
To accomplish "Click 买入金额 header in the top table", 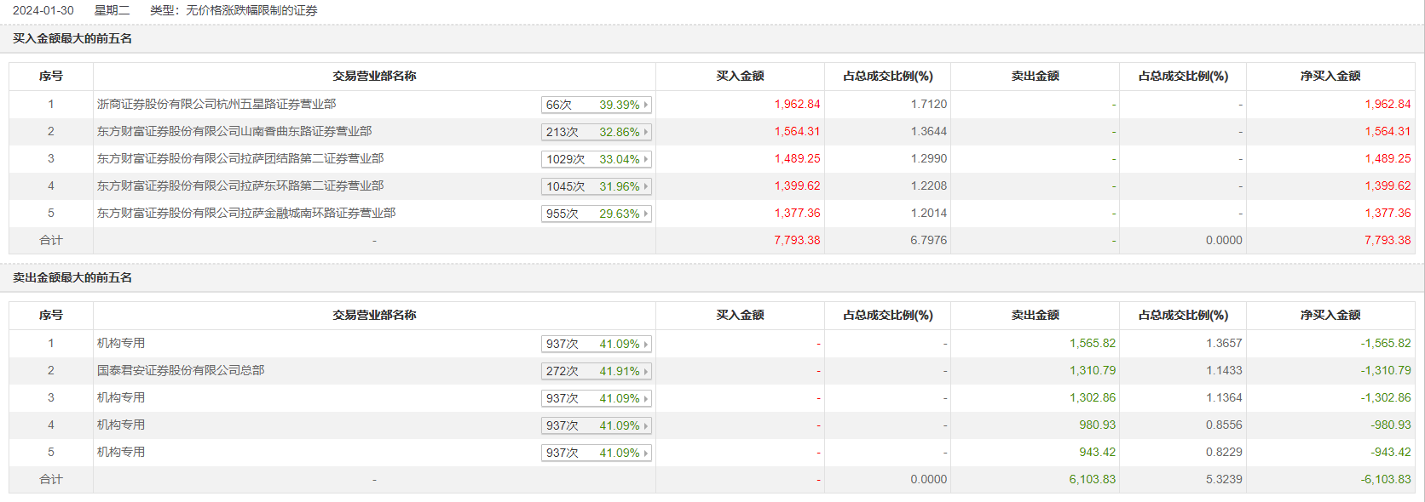I will [740, 76].
